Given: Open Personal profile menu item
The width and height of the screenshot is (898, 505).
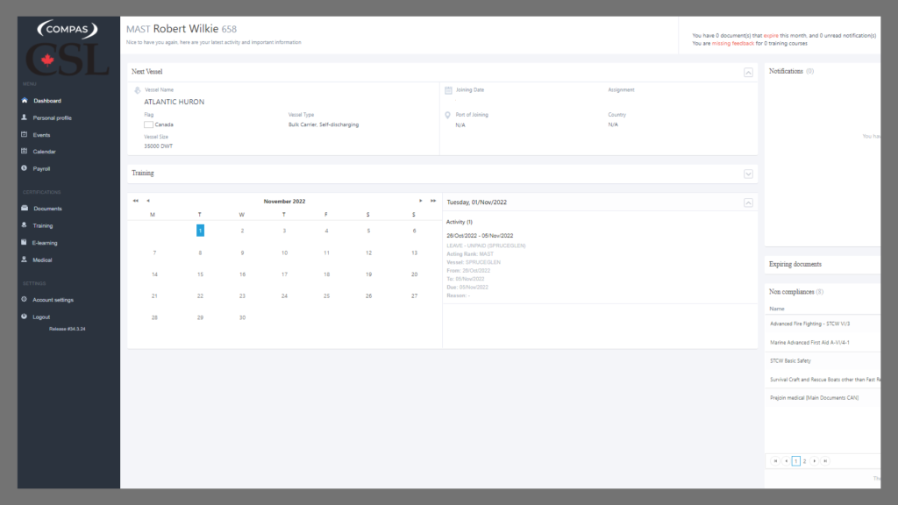Looking at the screenshot, I should pyautogui.click(x=52, y=118).
